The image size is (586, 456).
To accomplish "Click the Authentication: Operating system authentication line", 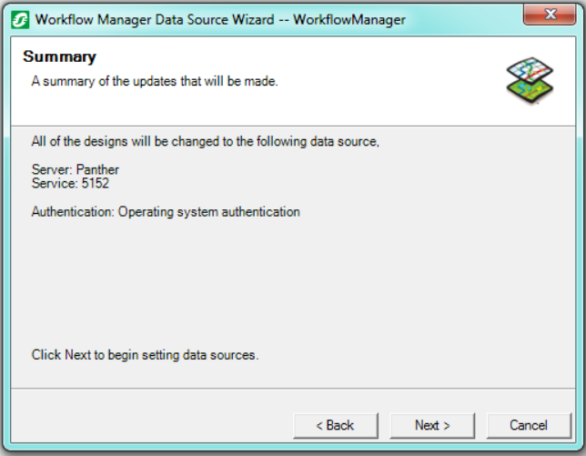I will click(x=166, y=212).
